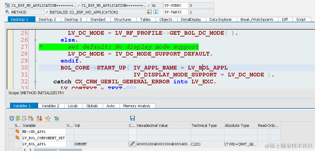Click the SY-TABIX value field showing 1
The image size is (315, 151).
[201, 12]
